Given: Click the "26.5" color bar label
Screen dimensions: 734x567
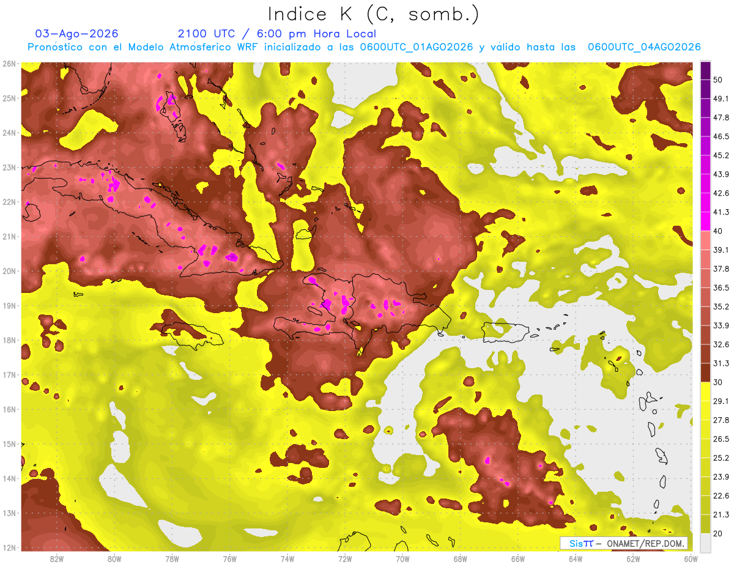Looking at the screenshot, I should pos(721,439).
